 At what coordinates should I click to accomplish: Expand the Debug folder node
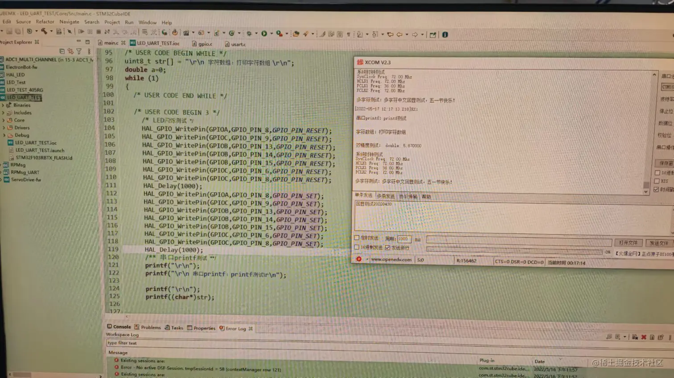click(x=4, y=135)
